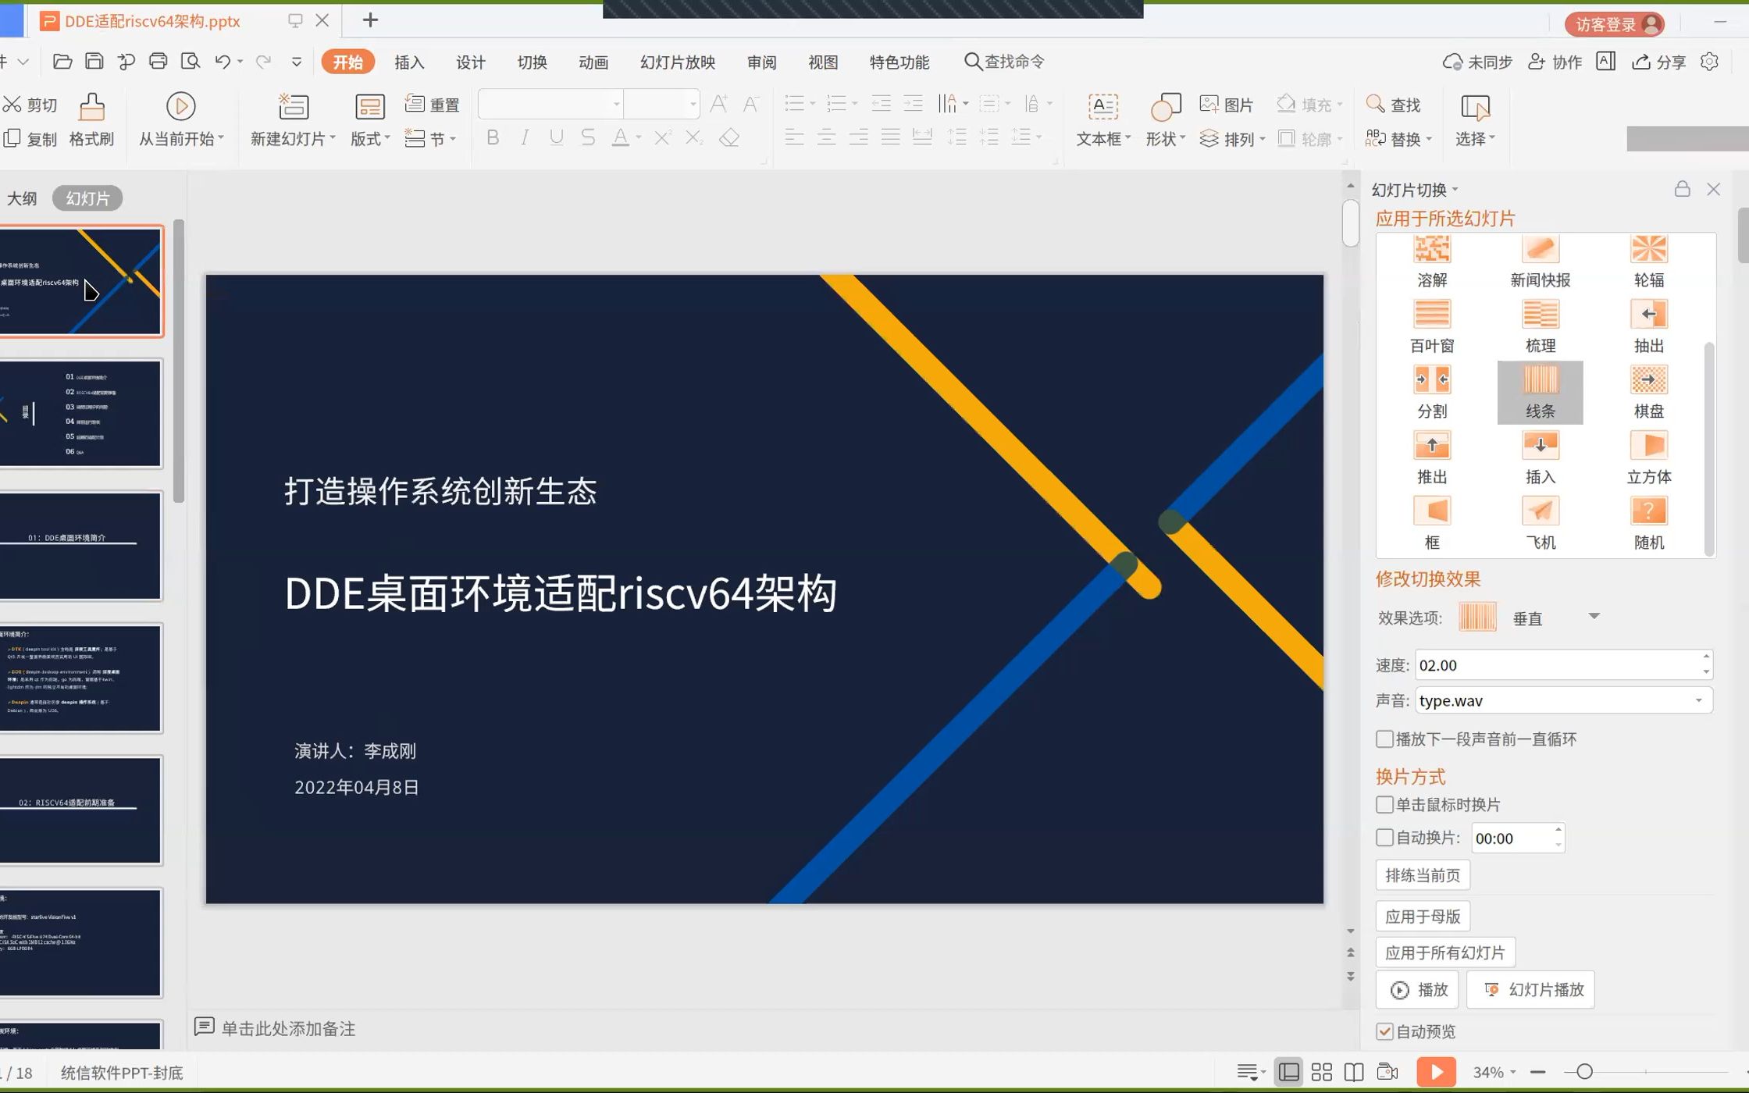The height and width of the screenshot is (1093, 1749).
Task: Check 单击鼠标时换片 on mouse click
Action: 1384,804
